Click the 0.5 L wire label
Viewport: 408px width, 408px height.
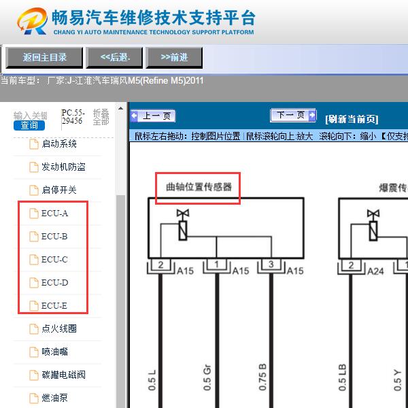(152, 380)
